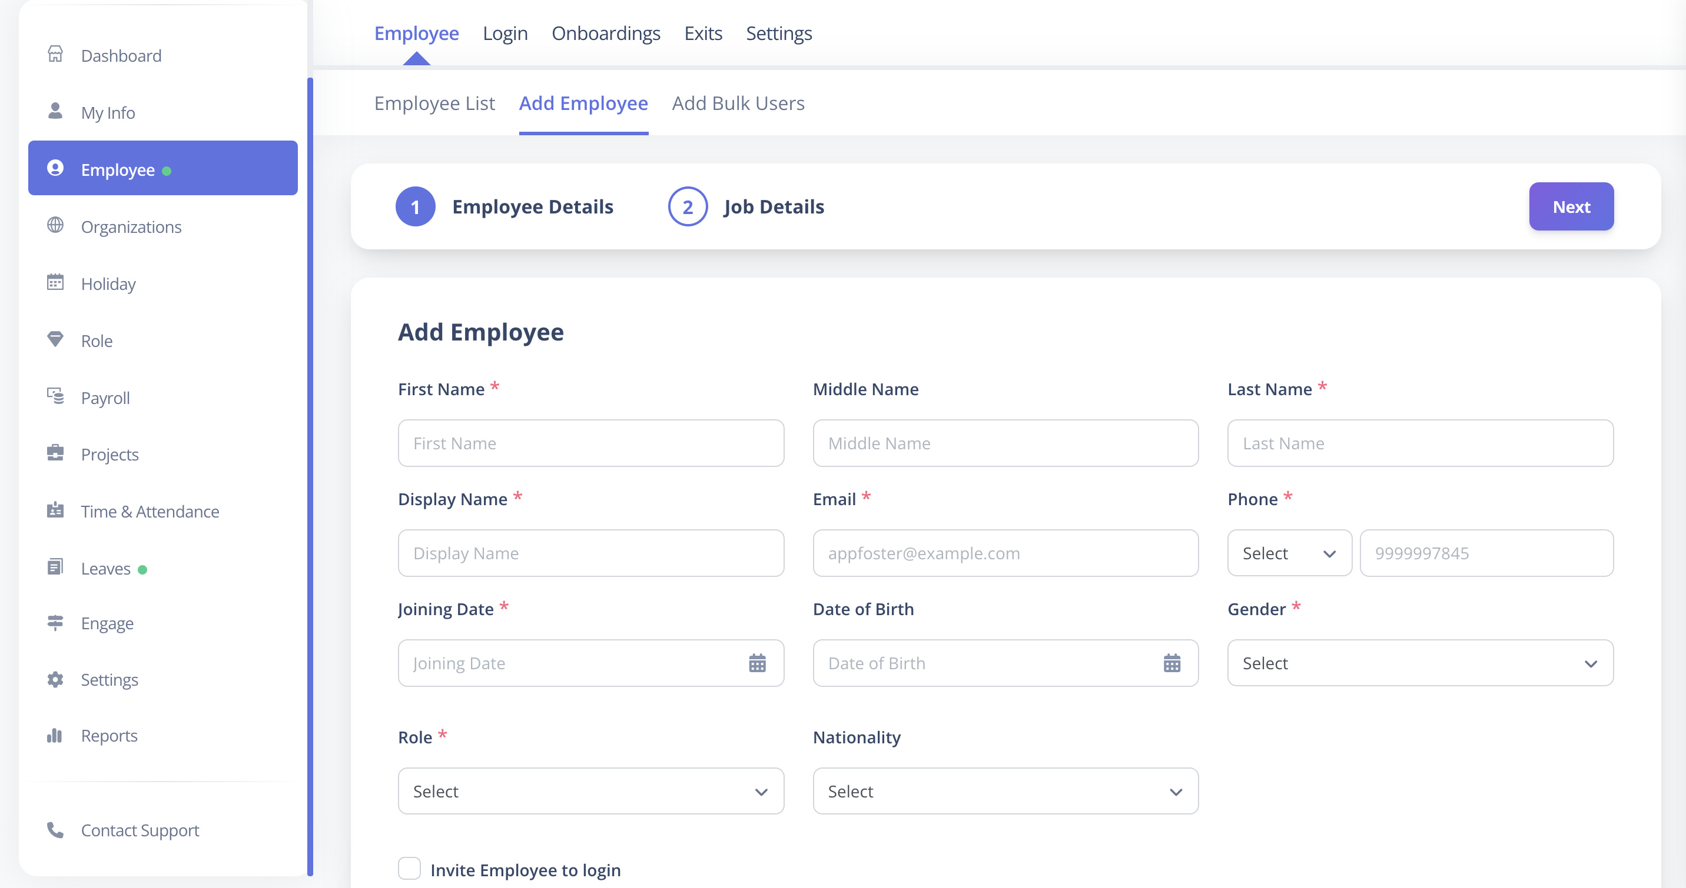Click the Reports bar chart icon
The width and height of the screenshot is (1686, 888).
[55, 736]
